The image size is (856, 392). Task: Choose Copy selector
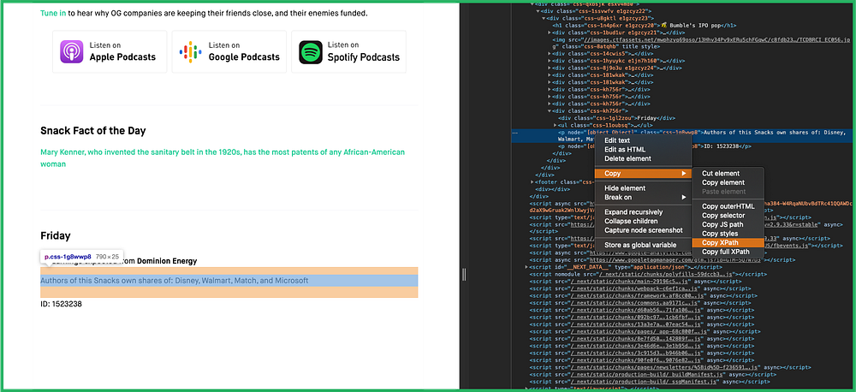[x=723, y=216]
